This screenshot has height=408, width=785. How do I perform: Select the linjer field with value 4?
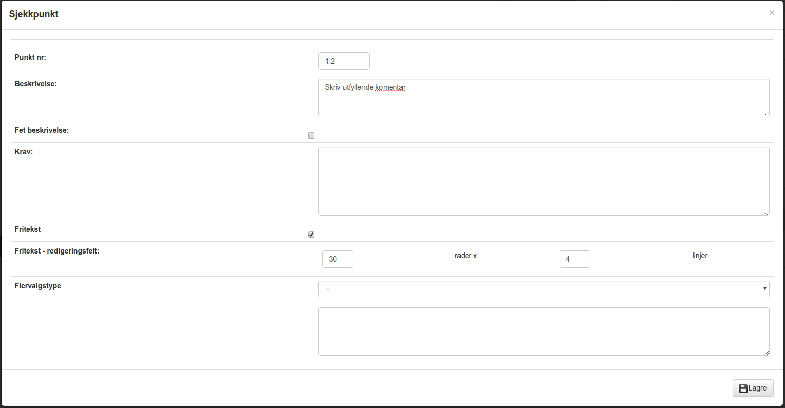[x=575, y=259]
